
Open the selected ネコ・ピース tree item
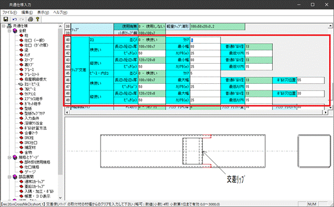32,84
